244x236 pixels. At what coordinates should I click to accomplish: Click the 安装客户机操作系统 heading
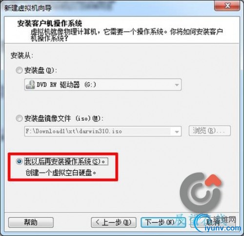pyautogui.click(x=50, y=23)
